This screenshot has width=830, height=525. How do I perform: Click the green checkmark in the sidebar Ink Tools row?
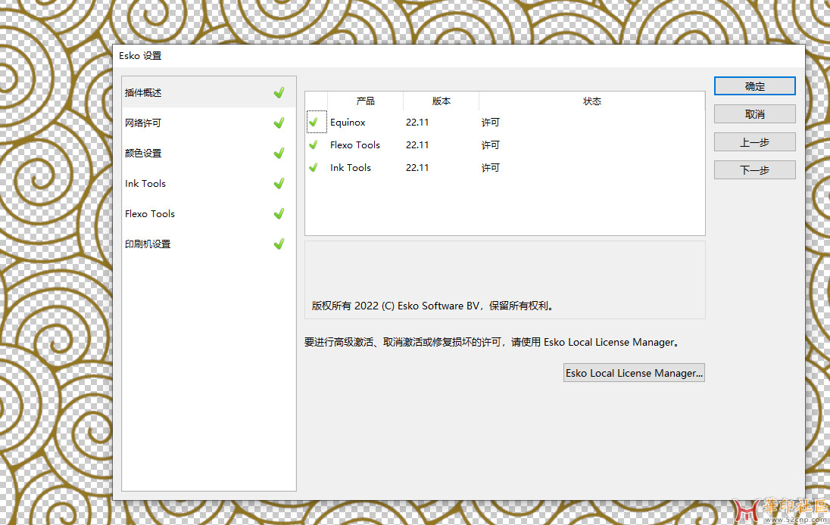[279, 184]
